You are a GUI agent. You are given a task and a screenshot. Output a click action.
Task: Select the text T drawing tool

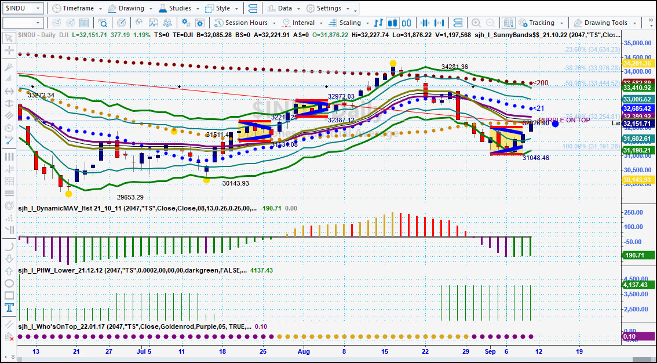point(8,308)
